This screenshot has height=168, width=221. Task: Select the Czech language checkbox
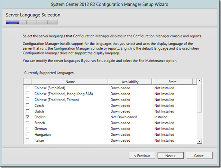tap(27, 106)
